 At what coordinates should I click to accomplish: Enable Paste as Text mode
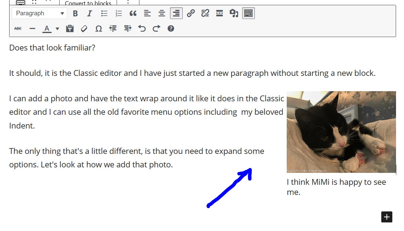70,28
